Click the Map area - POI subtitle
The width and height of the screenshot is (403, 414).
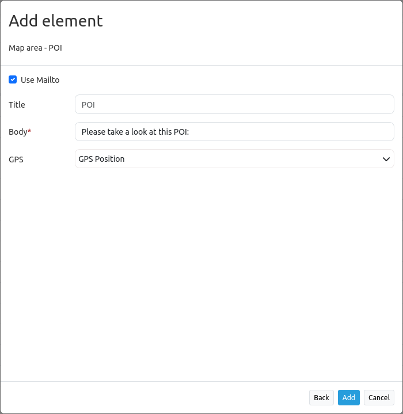[35, 48]
